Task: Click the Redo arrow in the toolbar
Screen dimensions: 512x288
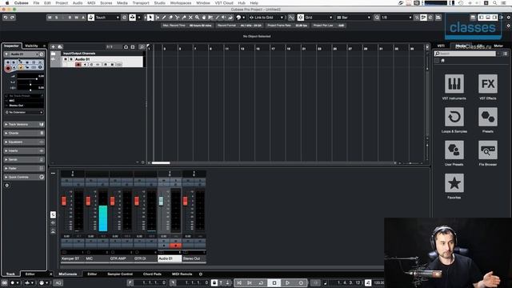Action: (12, 18)
